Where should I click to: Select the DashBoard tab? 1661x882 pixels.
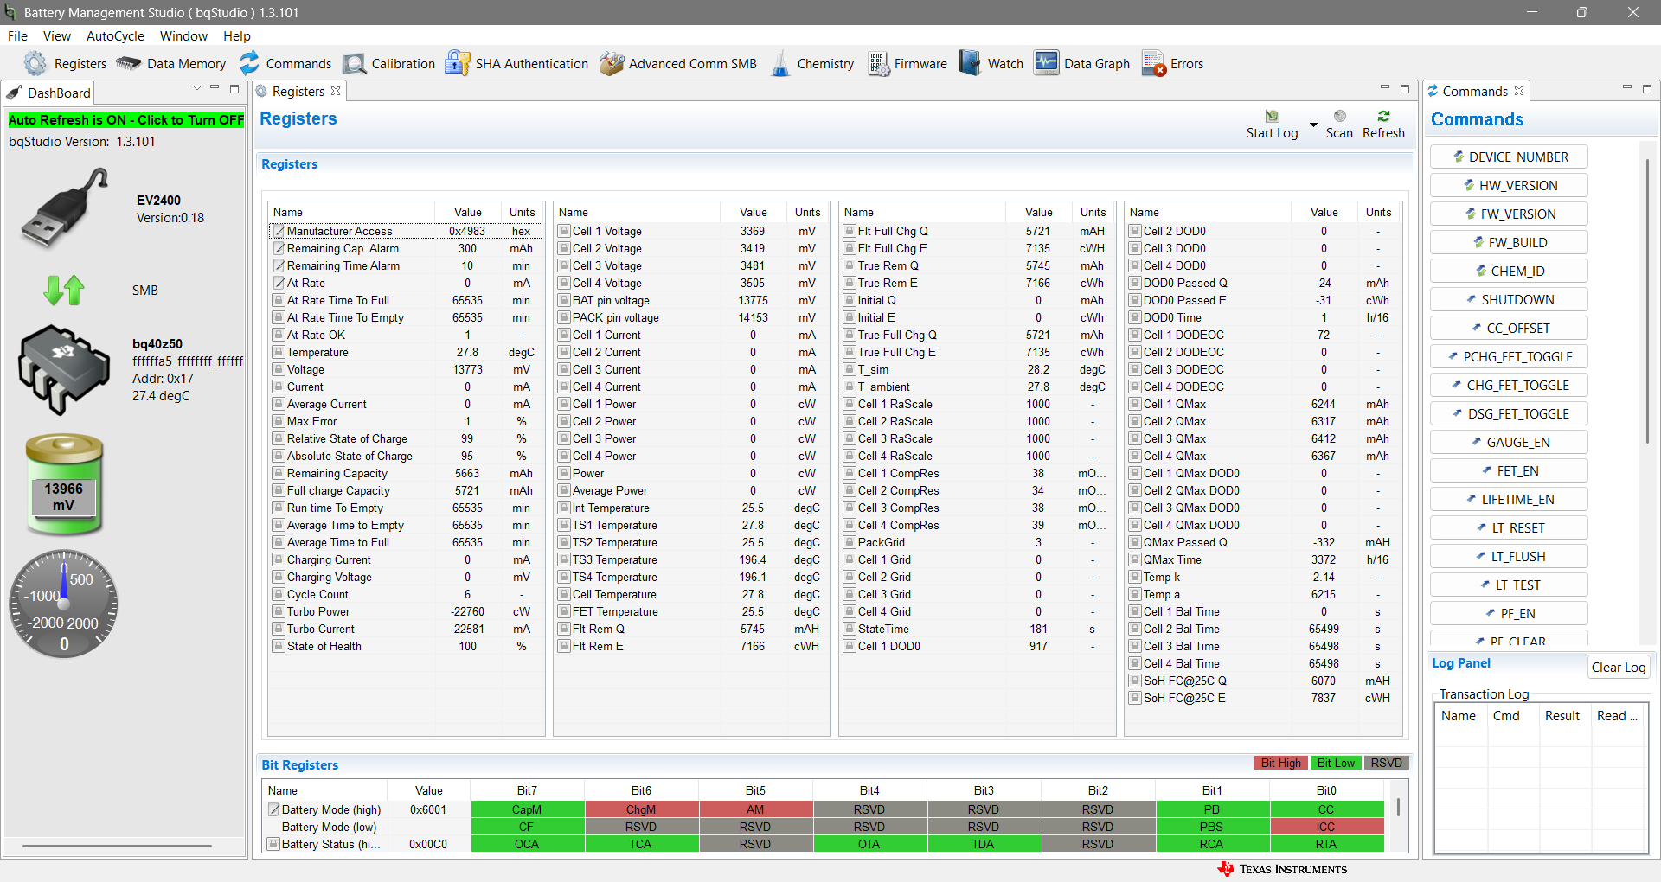pyautogui.click(x=48, y=93)
